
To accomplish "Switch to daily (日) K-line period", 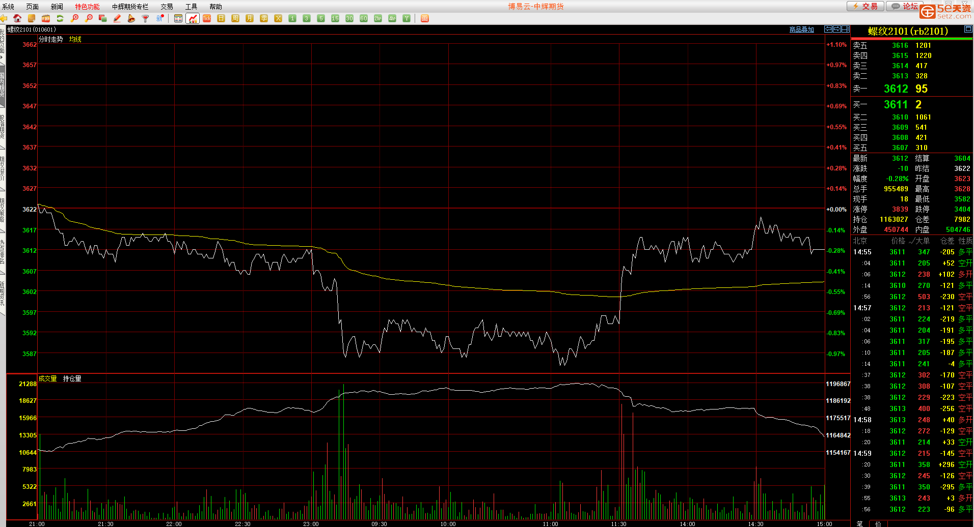I will (x=221, y=18).
